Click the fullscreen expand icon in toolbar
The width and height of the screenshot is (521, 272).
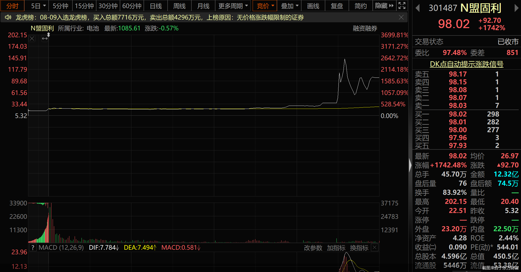coord(402,6)
